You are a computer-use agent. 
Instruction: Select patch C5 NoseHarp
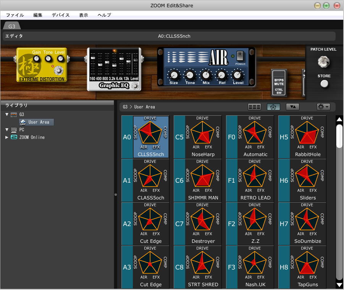point(197,137)
